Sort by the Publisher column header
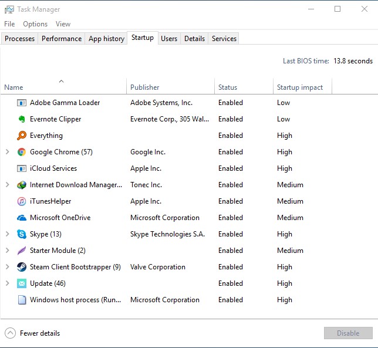 tap(170, 86)
